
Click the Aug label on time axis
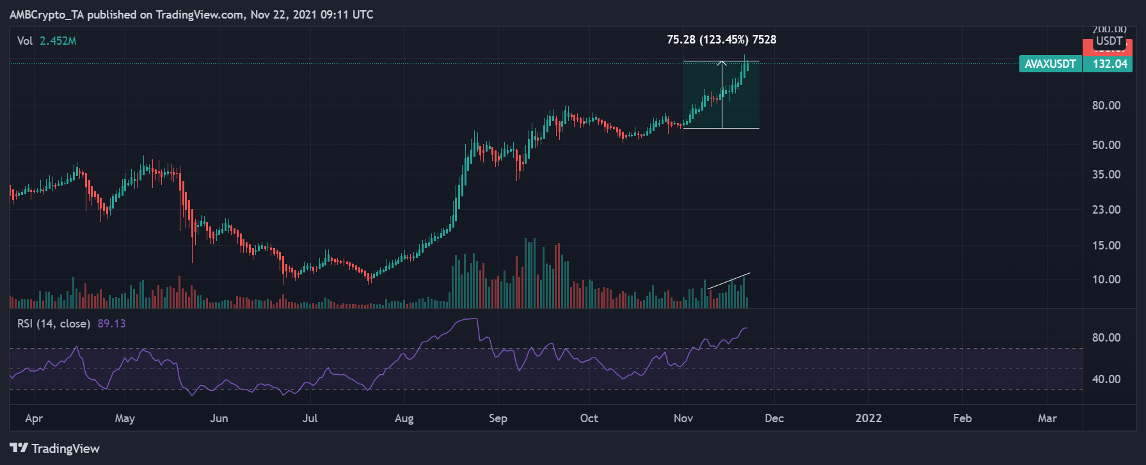[404, 418]
